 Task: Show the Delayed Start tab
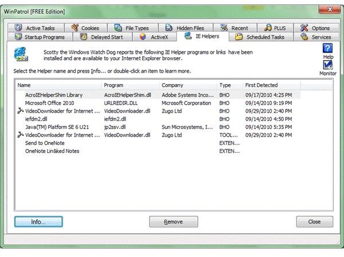tap(103, 37)
